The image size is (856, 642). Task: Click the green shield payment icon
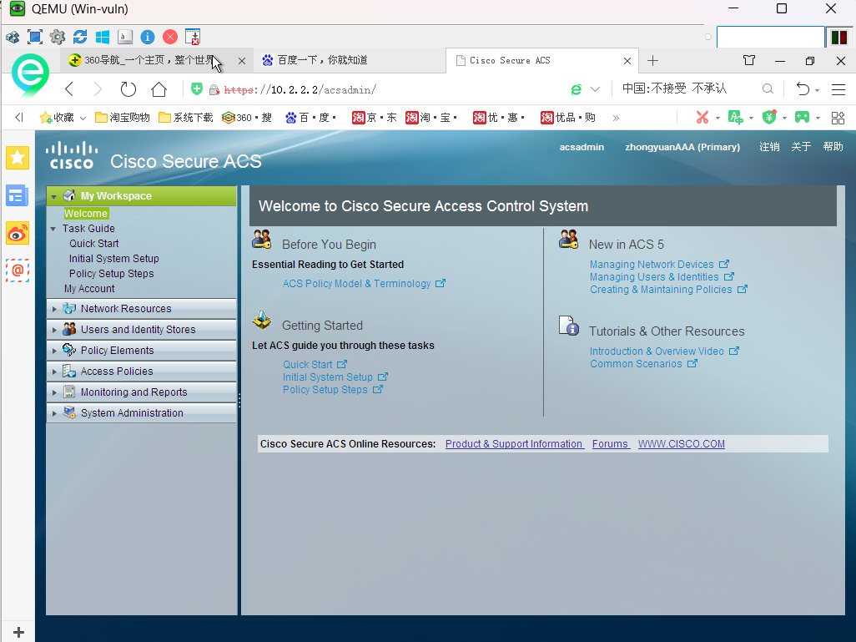point(769,117)
